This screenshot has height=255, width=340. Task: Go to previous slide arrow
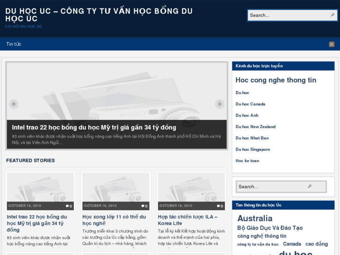(x=14, y=104)
